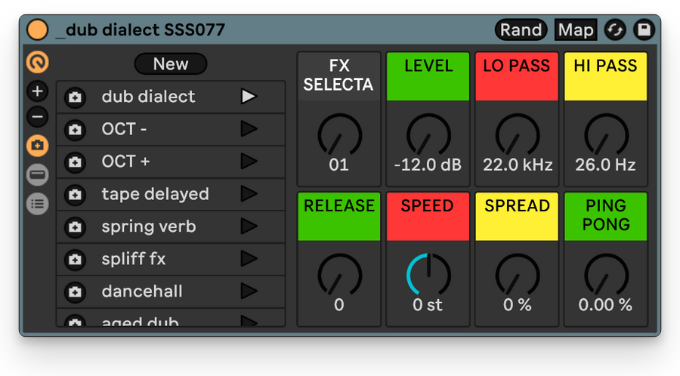Click the FX SELECTA macro label
The height and width of the screenshot is (376, 680).
coord(339,77)
